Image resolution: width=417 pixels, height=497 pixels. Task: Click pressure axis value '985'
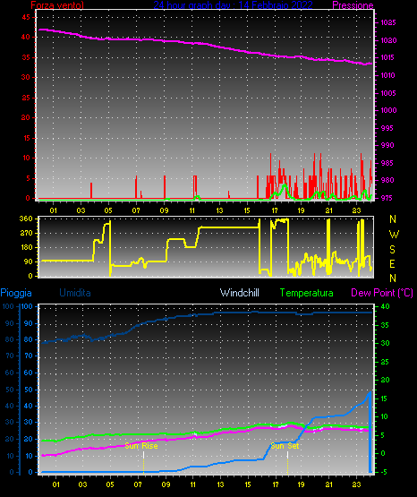point(387,163)
